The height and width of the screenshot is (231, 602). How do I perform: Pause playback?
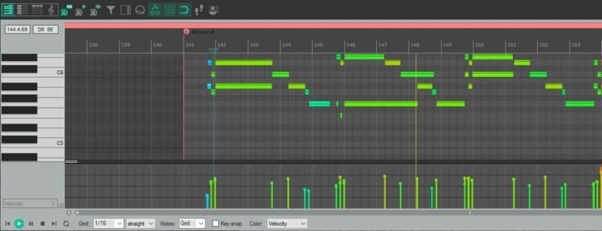coord(31,223)
